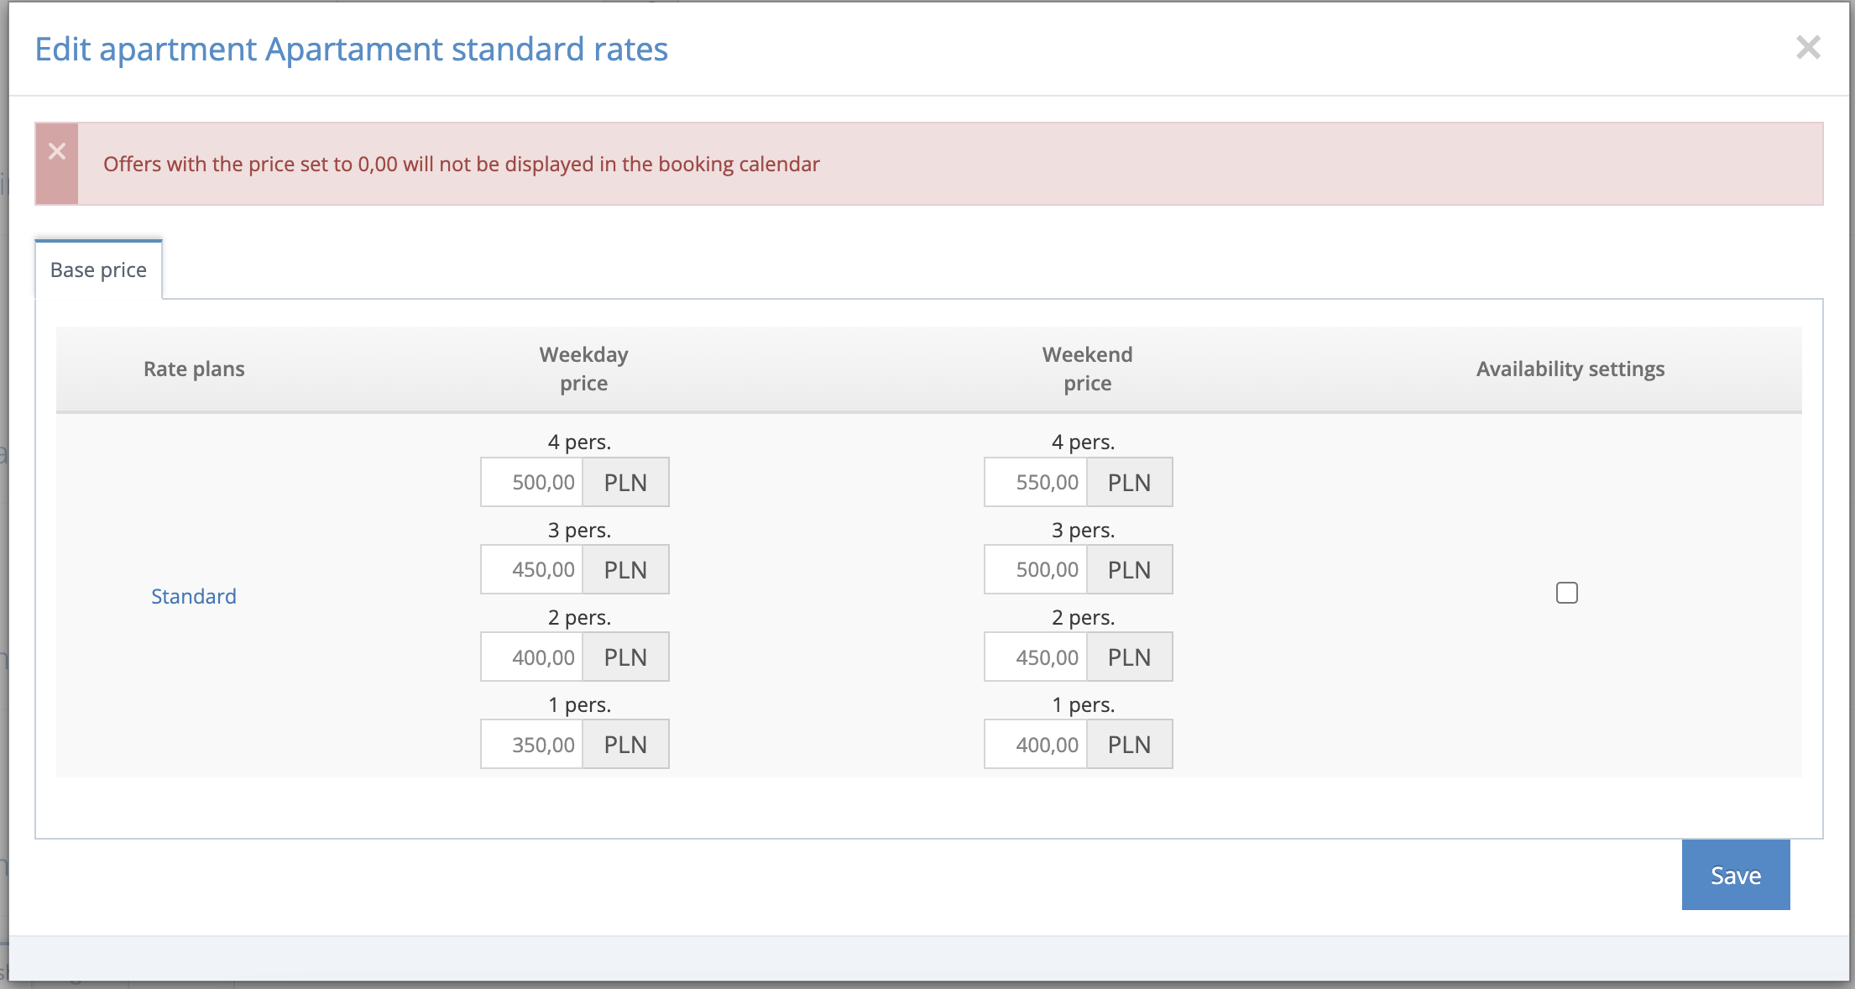Select the 4 person weekend price field
Screen dimensions: 1855x989
[x=1035, y=482]
